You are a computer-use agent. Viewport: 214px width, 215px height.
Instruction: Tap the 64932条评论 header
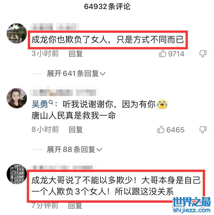click(x=107, y=7)
